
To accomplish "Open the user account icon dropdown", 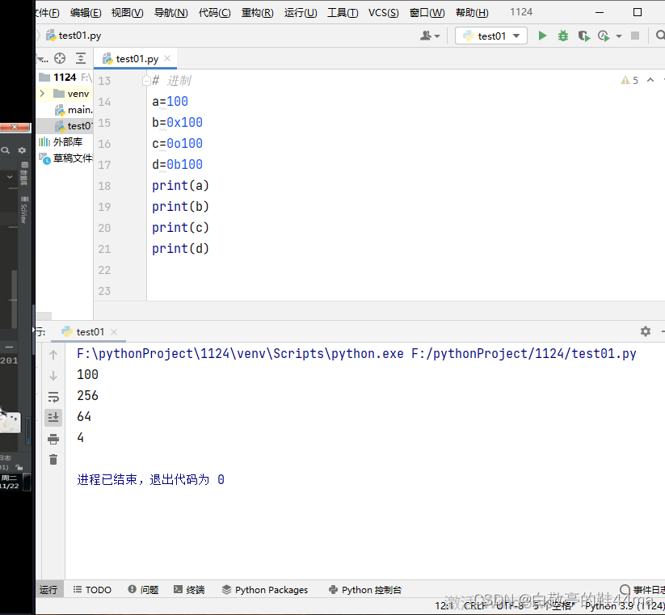I will click(430, 36).
